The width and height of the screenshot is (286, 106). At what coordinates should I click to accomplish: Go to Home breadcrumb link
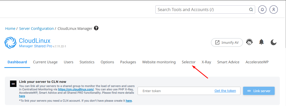(10, 29)
